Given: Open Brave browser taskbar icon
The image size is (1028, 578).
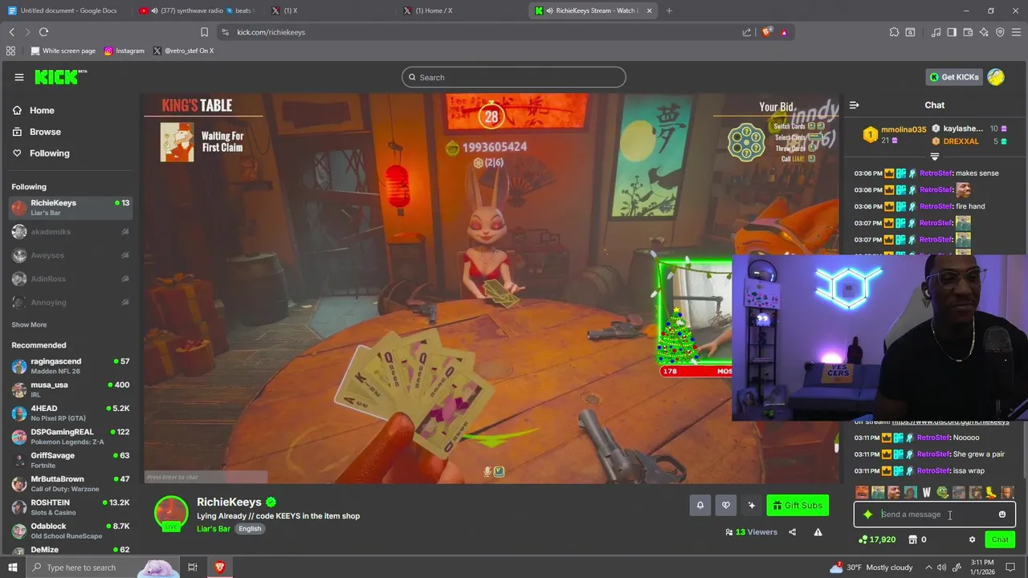Looking at the screenshot, I should pyautogui.click(x=219, y=567).
